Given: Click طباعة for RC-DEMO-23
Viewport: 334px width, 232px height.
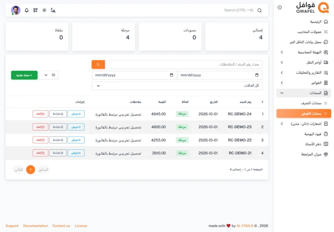Looking at the screenshot, I should click(x=58, y=127).
